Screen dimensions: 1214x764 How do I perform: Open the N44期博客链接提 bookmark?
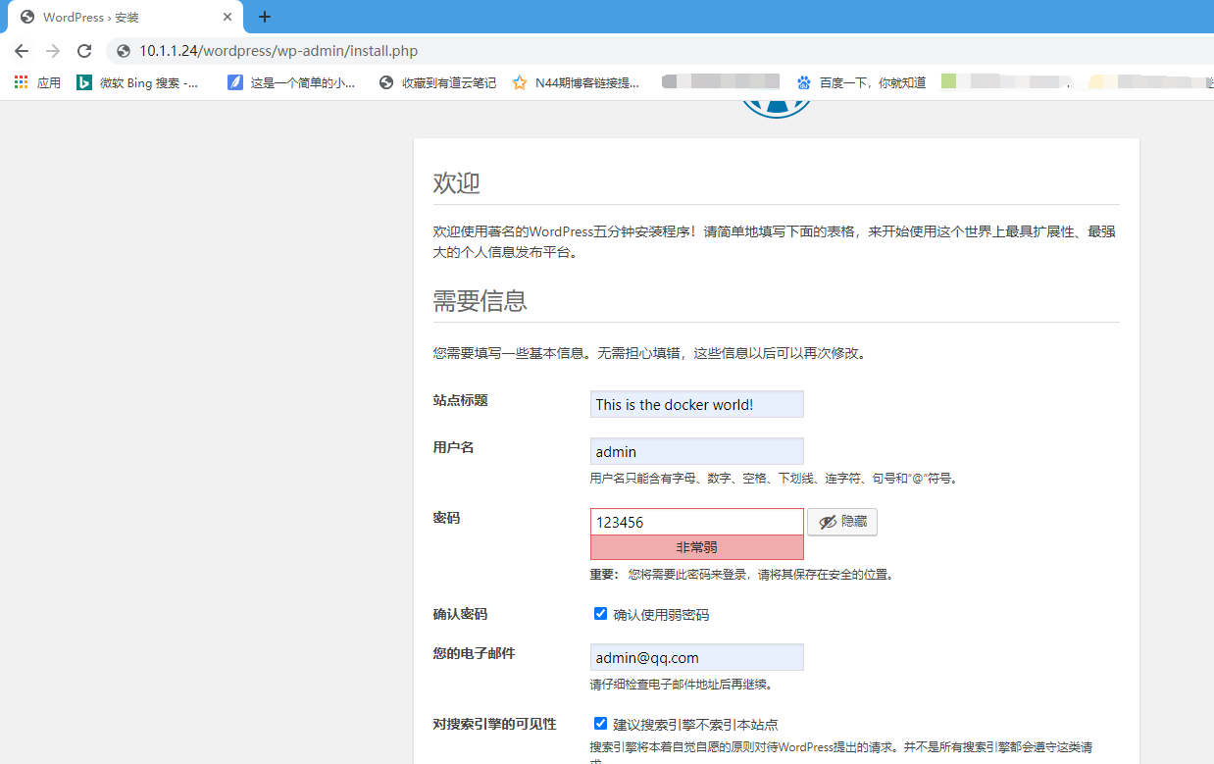[x=576, y=83]
